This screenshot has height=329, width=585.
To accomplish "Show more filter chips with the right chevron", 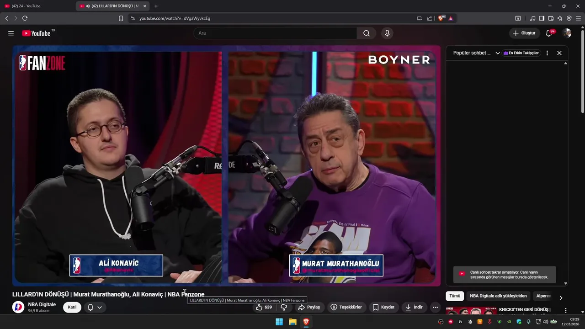I will tap(561, 298).
